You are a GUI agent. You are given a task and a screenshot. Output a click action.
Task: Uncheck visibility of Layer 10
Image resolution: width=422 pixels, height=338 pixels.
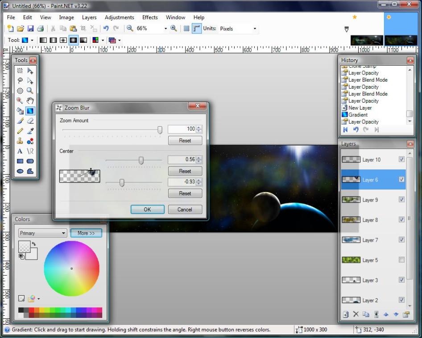click(401, 160)
